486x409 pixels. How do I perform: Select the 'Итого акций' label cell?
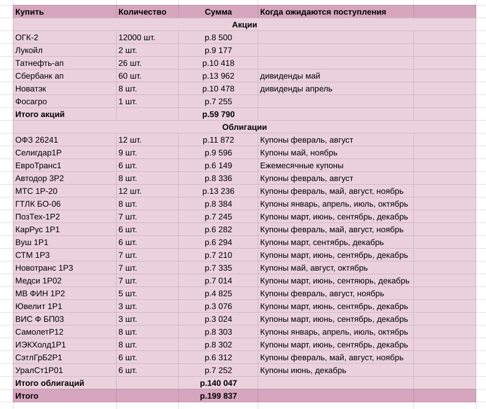pos(65,115)
